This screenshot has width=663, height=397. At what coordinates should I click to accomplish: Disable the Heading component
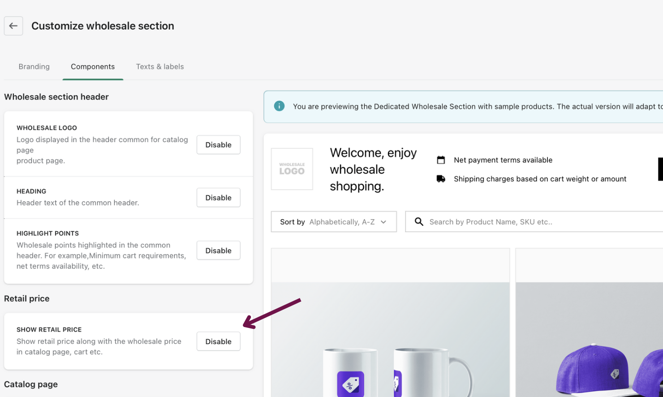(x=218, y=198)
